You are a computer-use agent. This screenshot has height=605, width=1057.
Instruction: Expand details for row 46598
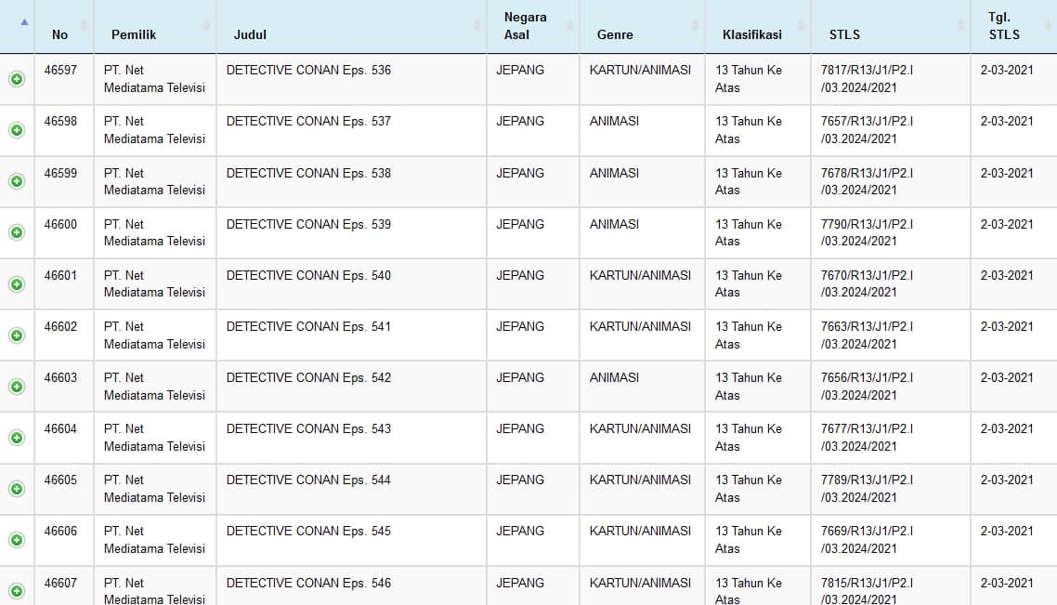tap(17, 130)
